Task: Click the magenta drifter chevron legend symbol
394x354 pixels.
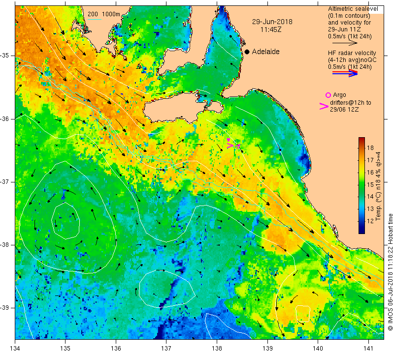Action: click(x=324, y=106)
